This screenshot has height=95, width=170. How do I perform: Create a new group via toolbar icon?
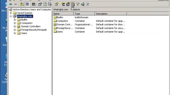point(68,4)
